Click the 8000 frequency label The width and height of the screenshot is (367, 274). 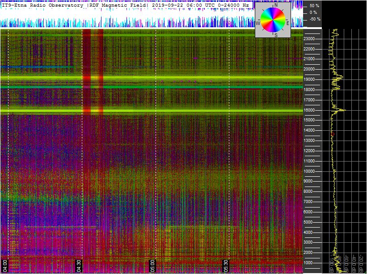(308, 191)
